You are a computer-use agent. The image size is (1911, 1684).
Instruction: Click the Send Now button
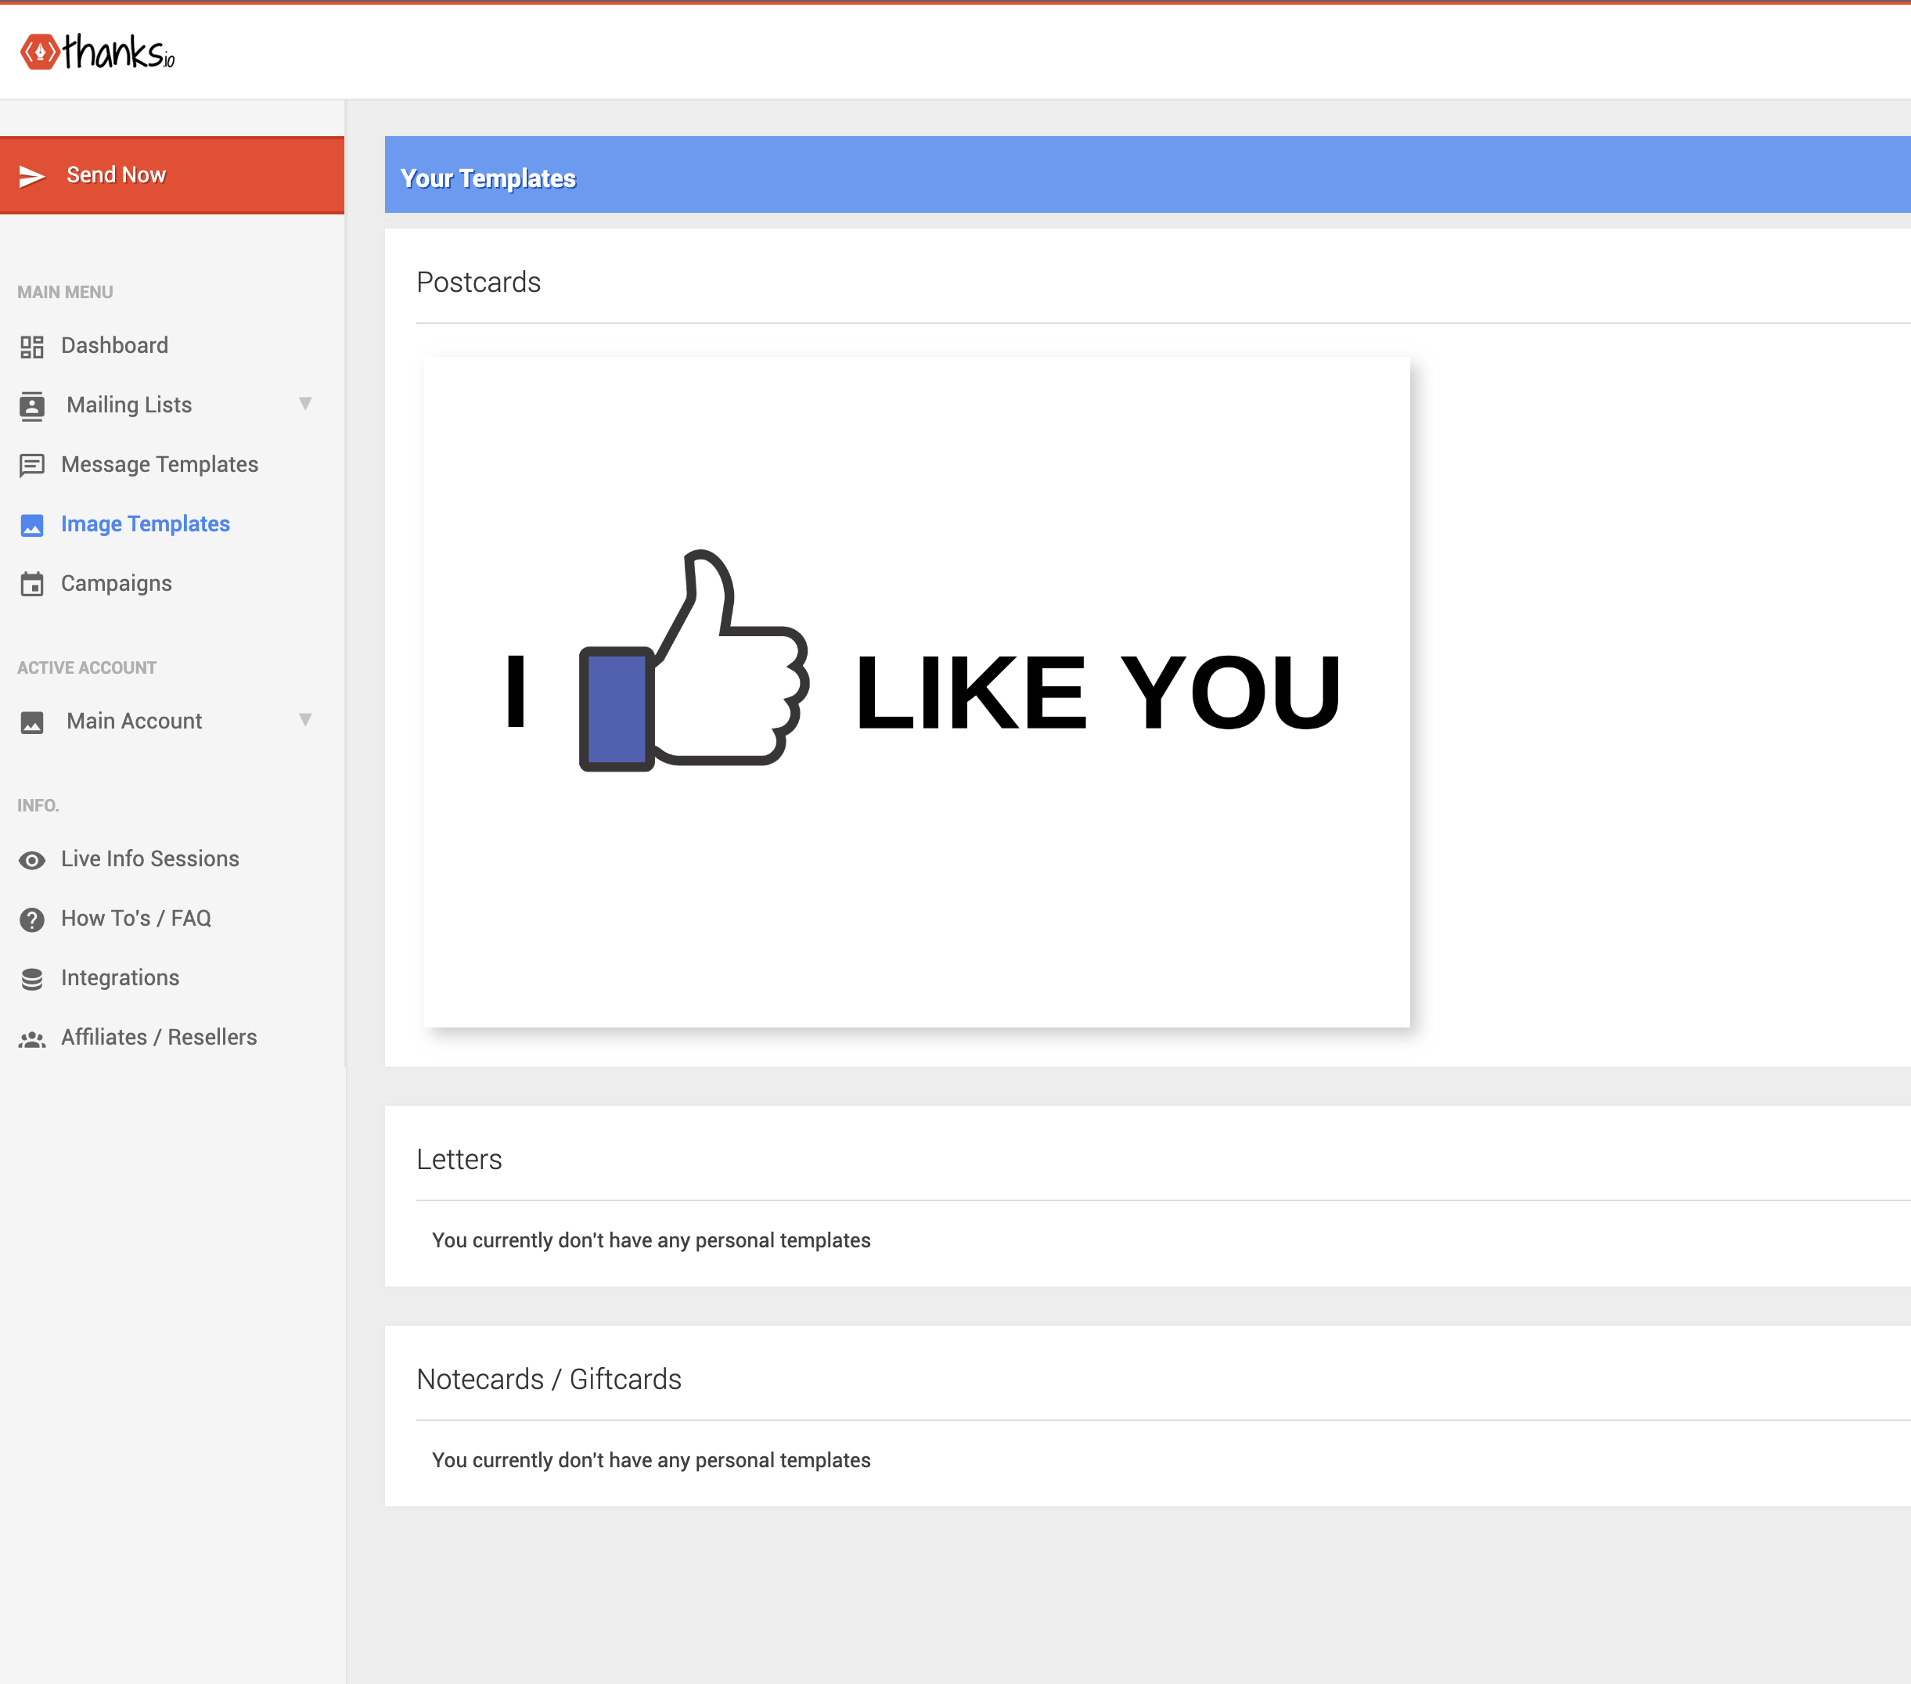click(x=172, y=175)
